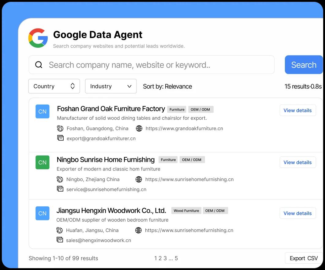Go to page 5 in pagination
The height and width of the screenshot is (270, 325).
click(x=176, y=258)
